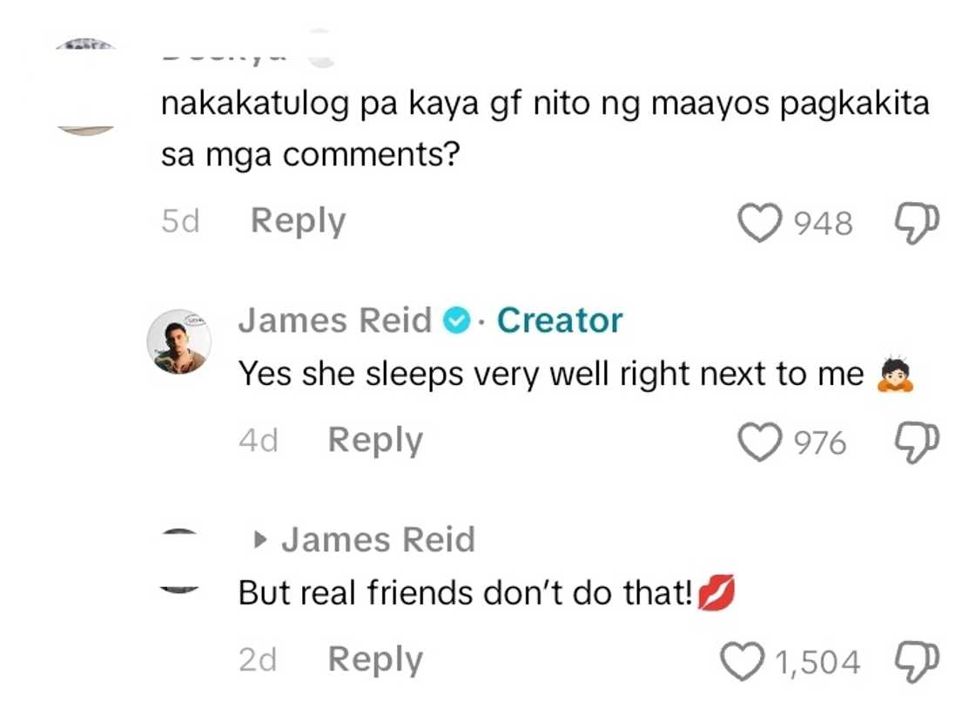Tap thumbs-down on the 2d-old comment

coord(918,661)
